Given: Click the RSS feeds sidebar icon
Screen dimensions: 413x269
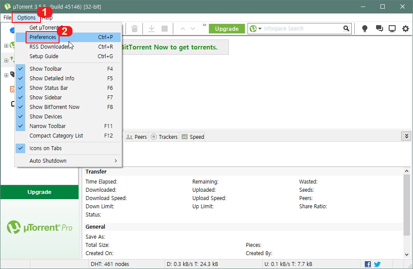Looking at the screenshot, I should (12, 89).
